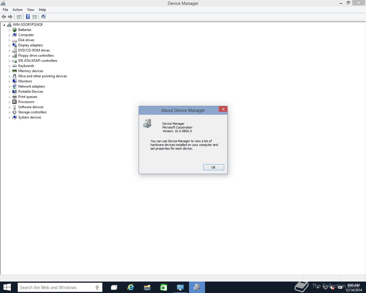366x293 pixels.
Task: Toggle the Show/Hide Action Pane toolbar icon
Action: [x=35, y=17]
